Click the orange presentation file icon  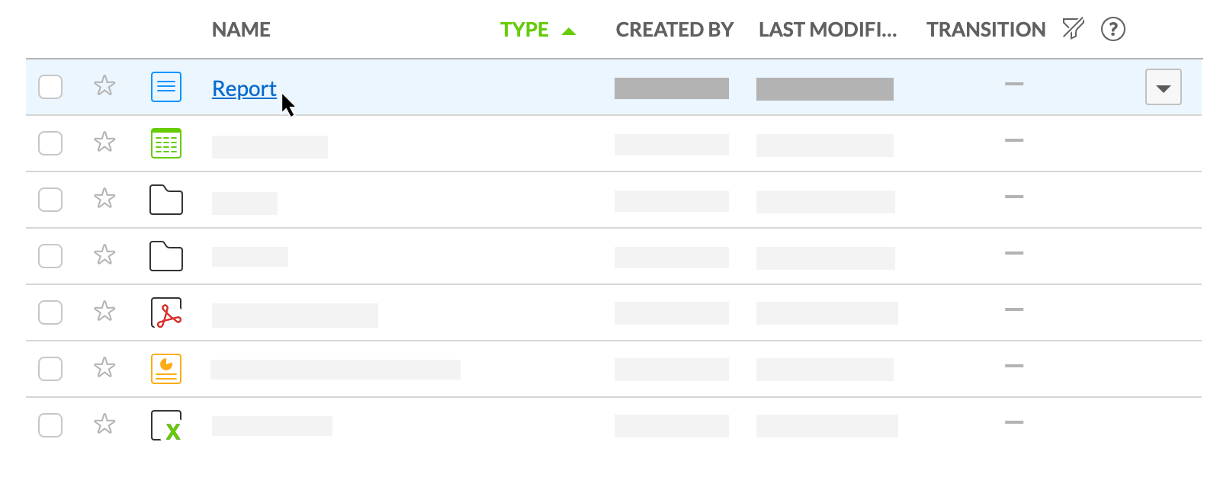tap(166, 369)
